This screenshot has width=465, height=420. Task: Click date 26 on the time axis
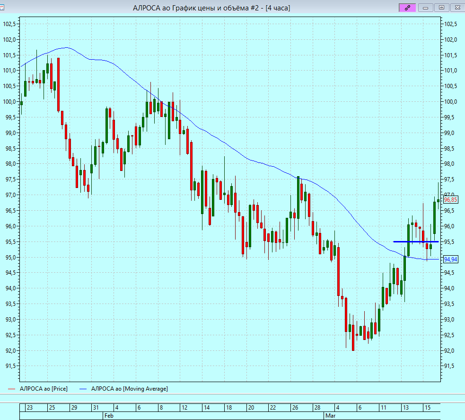tap(295, 408)
